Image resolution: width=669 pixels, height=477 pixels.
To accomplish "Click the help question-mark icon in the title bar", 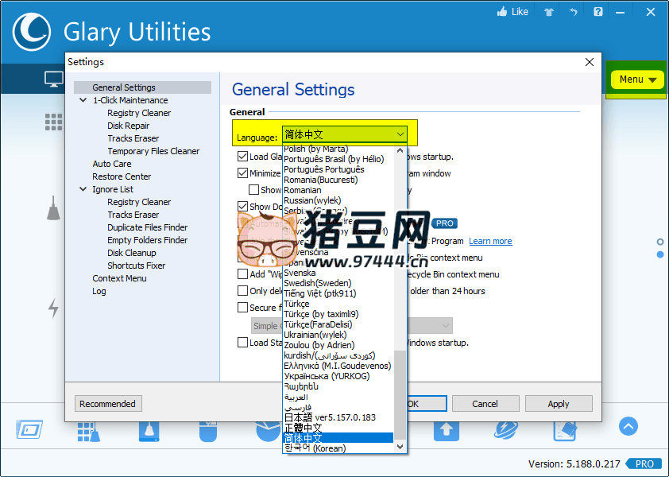I will coord(597,11).
